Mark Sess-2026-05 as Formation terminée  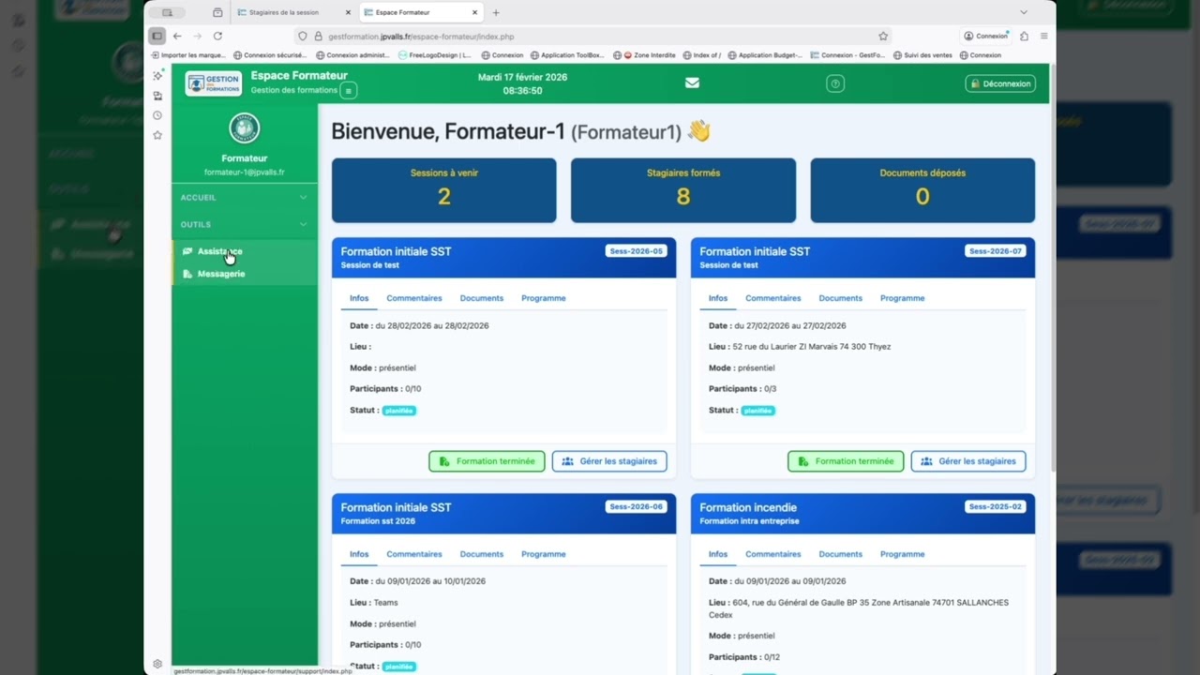(x=487, y=461)
